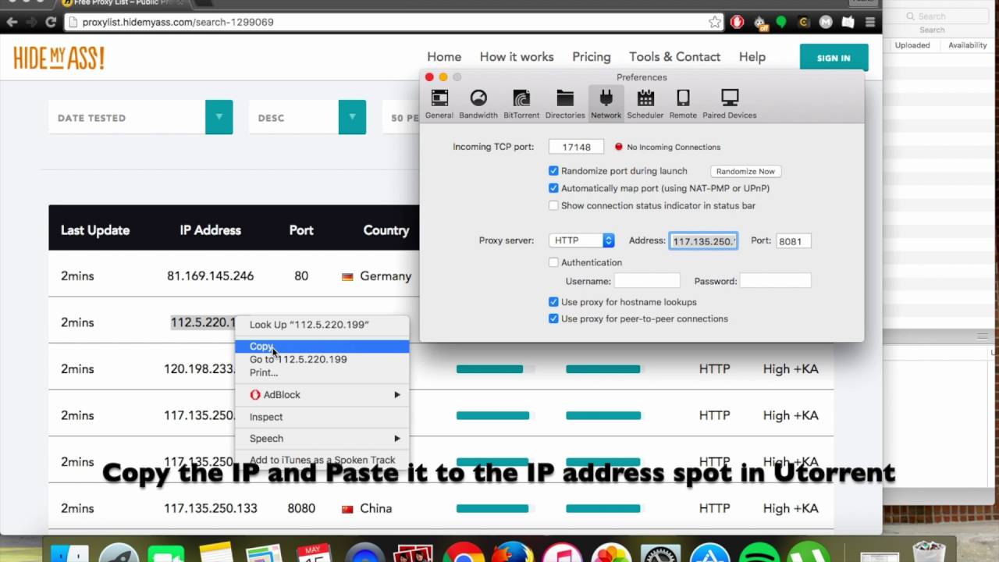Enable the Authentication checkbox
This screenshot has width=999, height=562.
pyautogui.click(x=553, y=262)
